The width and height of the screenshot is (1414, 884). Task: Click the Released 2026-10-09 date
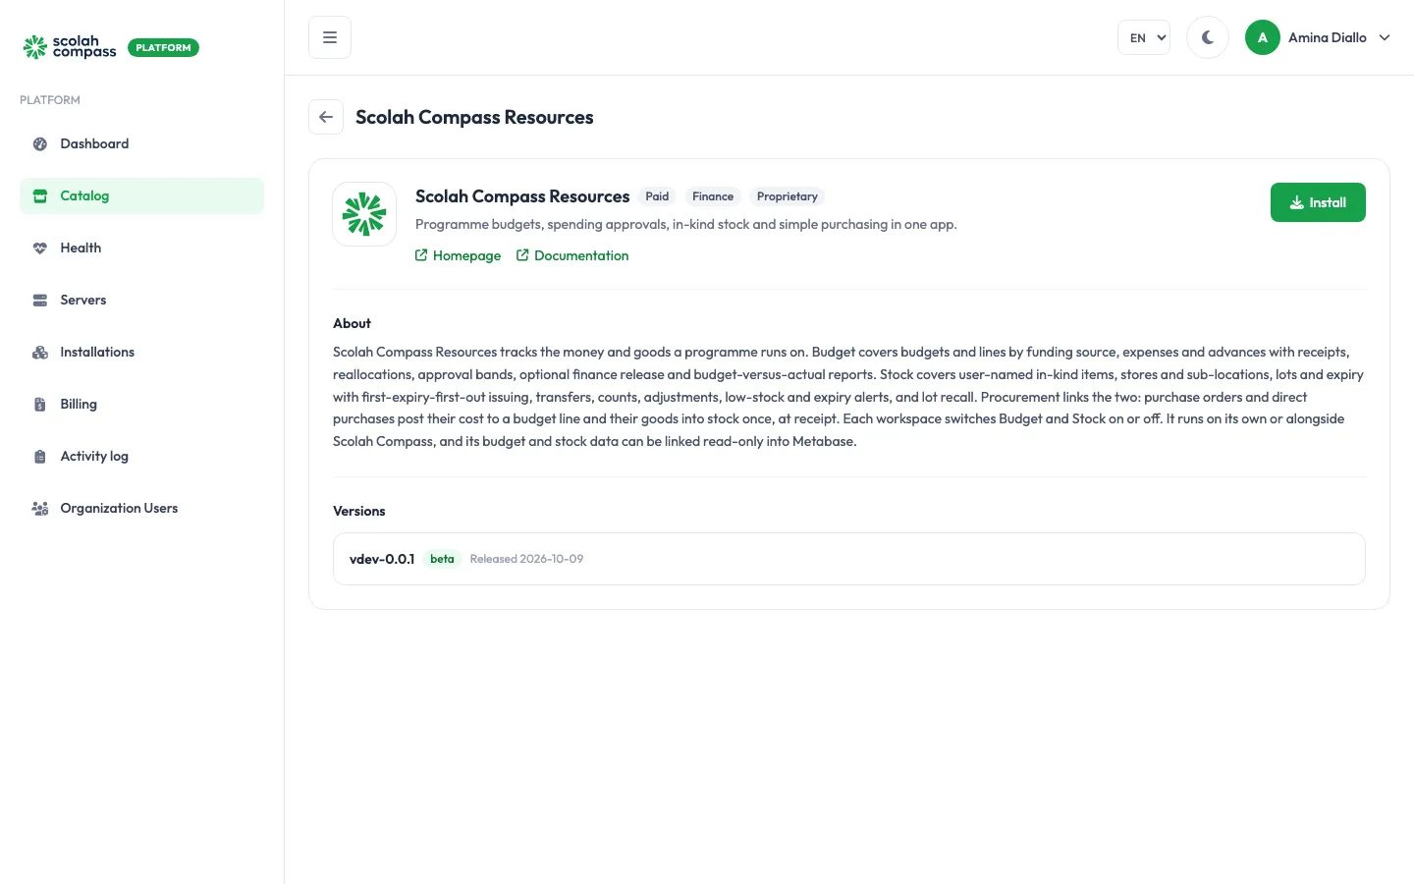click(526, 559)
